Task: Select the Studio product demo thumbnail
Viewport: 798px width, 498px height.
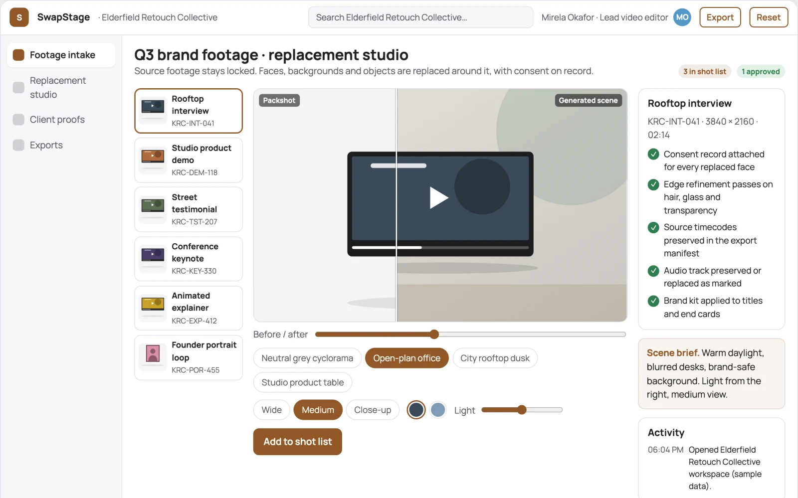Action: (x=153, y=160)
